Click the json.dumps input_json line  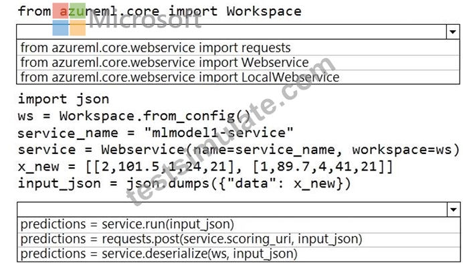tap(184, 183)
